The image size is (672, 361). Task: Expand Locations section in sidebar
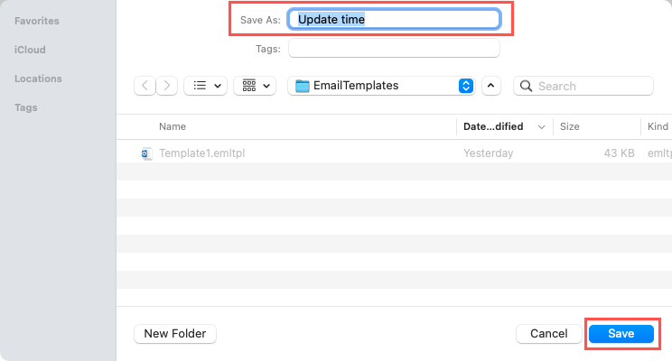[38, 79]
